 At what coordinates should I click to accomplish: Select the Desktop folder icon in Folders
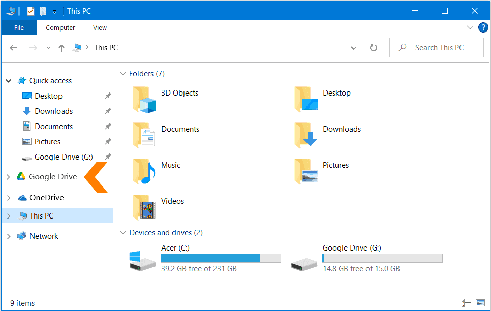point(306,99)
